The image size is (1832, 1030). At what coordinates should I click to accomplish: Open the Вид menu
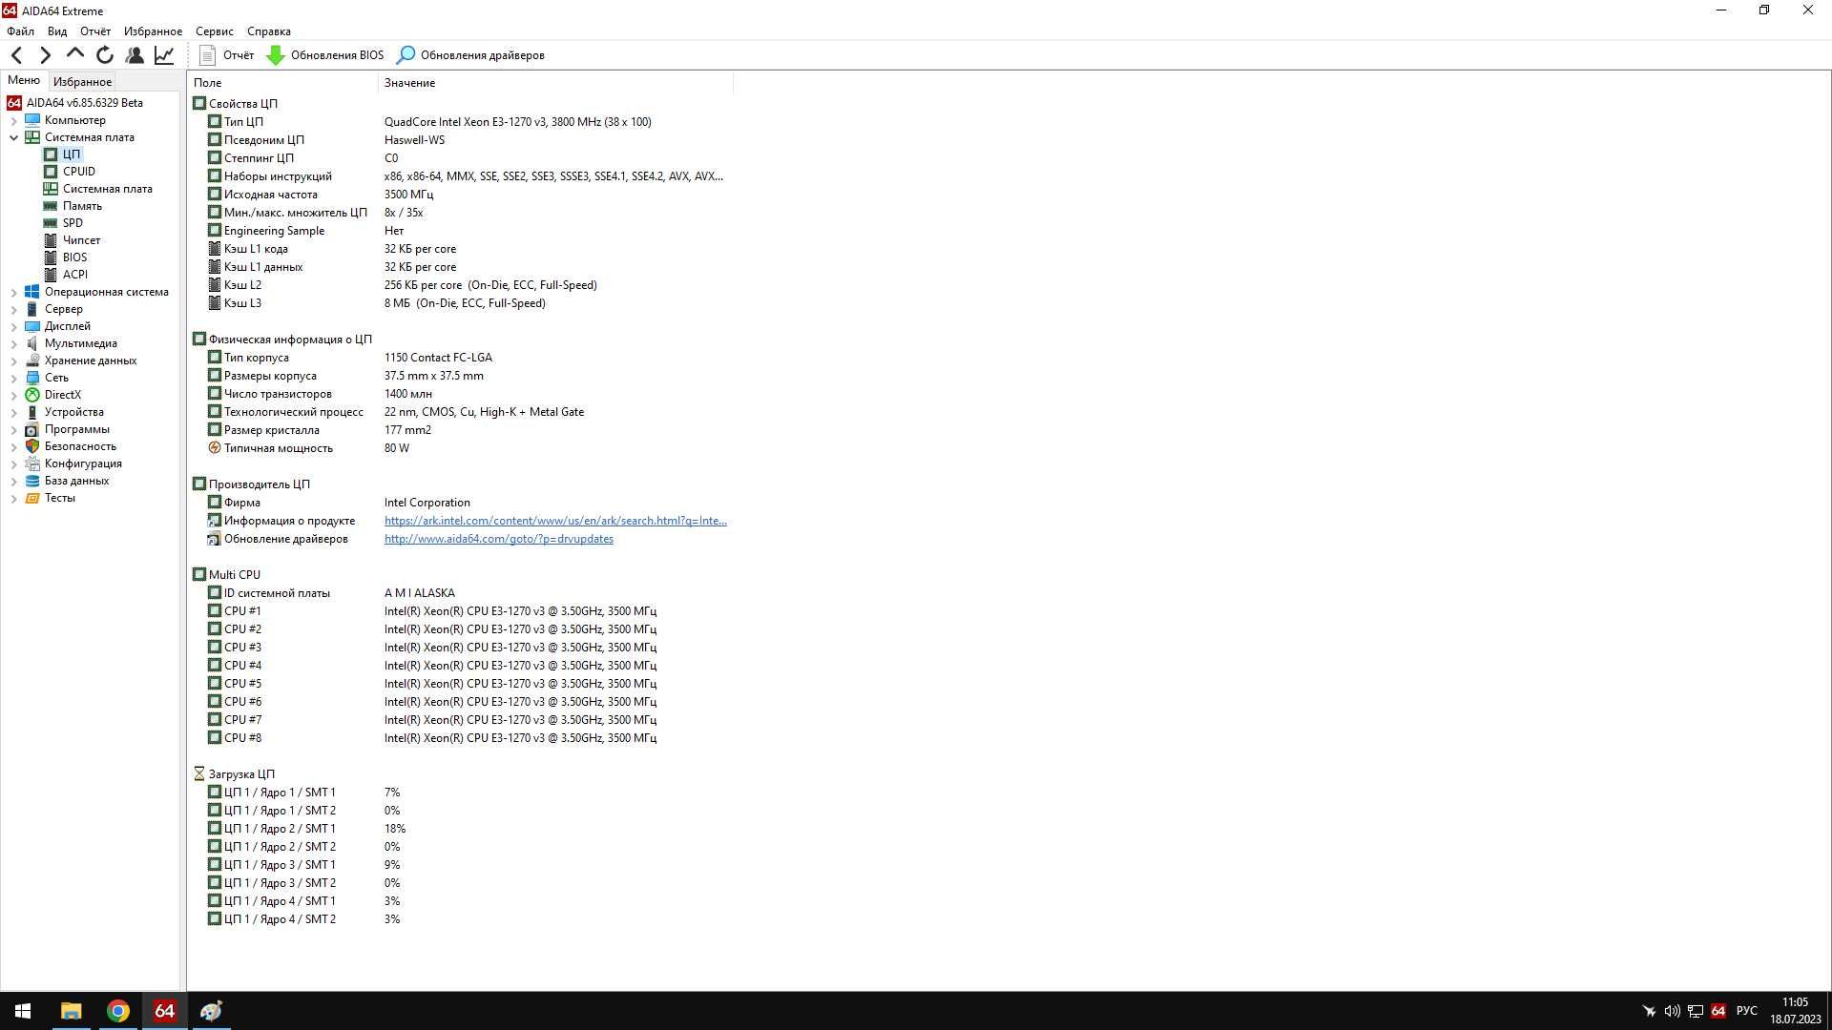57,31
